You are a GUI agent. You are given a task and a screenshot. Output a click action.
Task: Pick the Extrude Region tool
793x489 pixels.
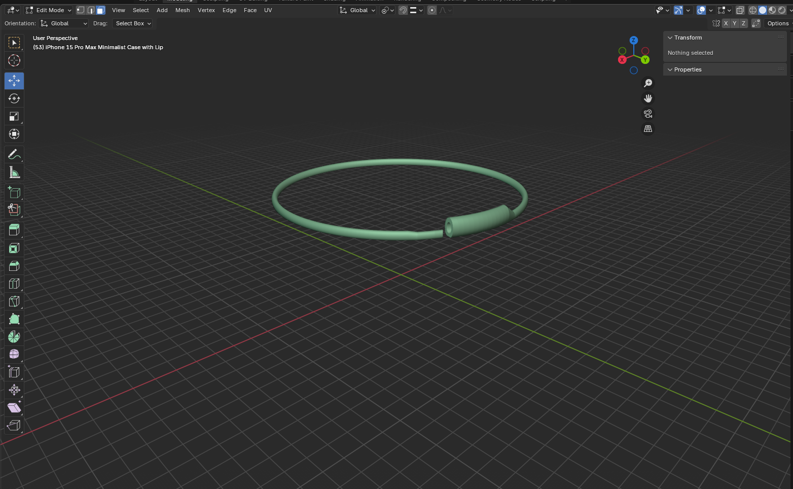click(x=14, y=230)
